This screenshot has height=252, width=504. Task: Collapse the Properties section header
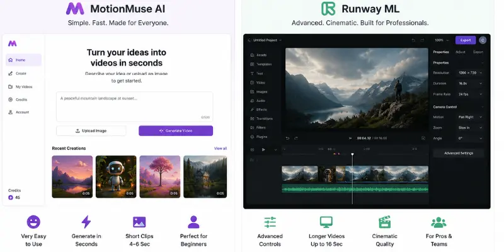click(482, 62)
